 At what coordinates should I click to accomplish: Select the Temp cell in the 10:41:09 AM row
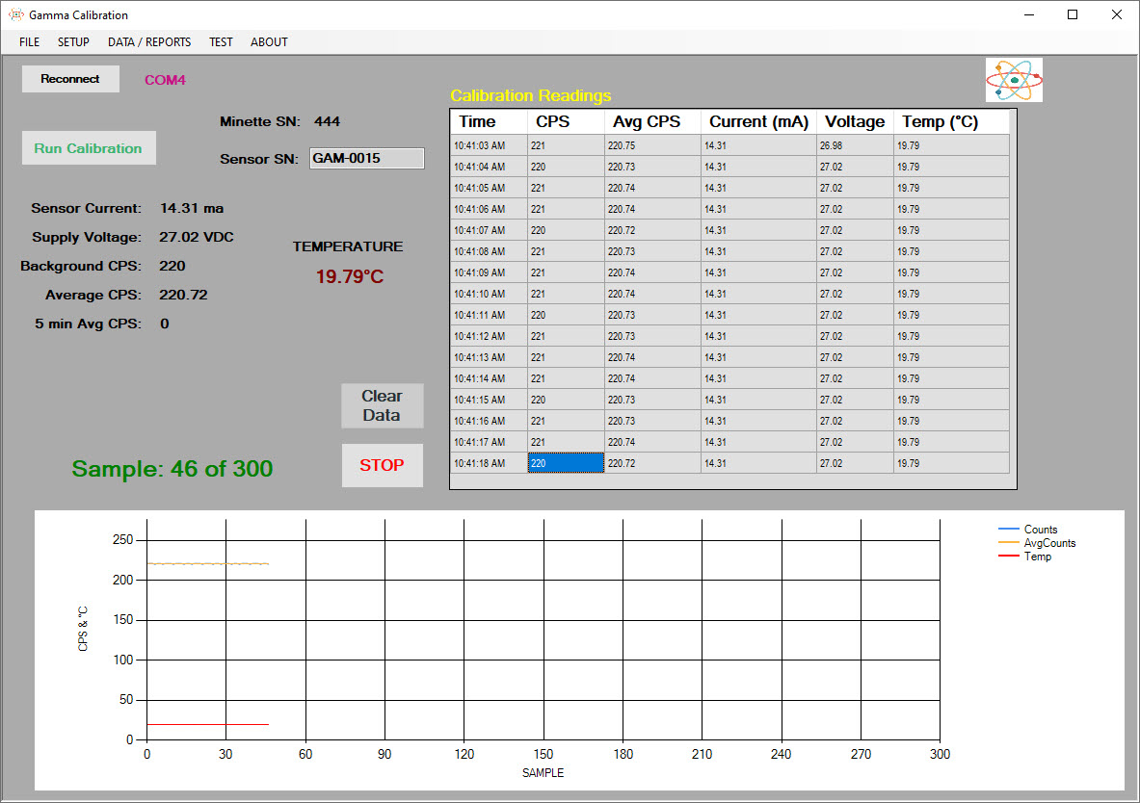952,272
